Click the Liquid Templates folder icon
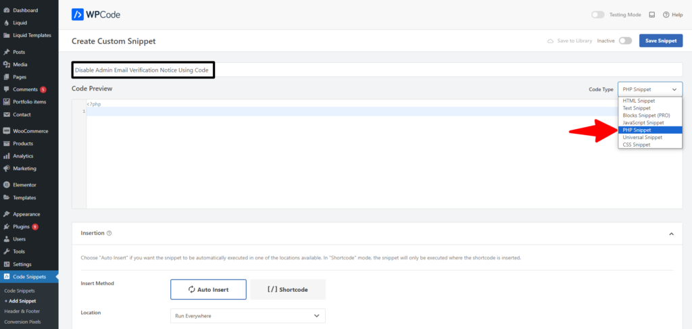This screenshot has height=329, width=692. (x=7, y=35)
